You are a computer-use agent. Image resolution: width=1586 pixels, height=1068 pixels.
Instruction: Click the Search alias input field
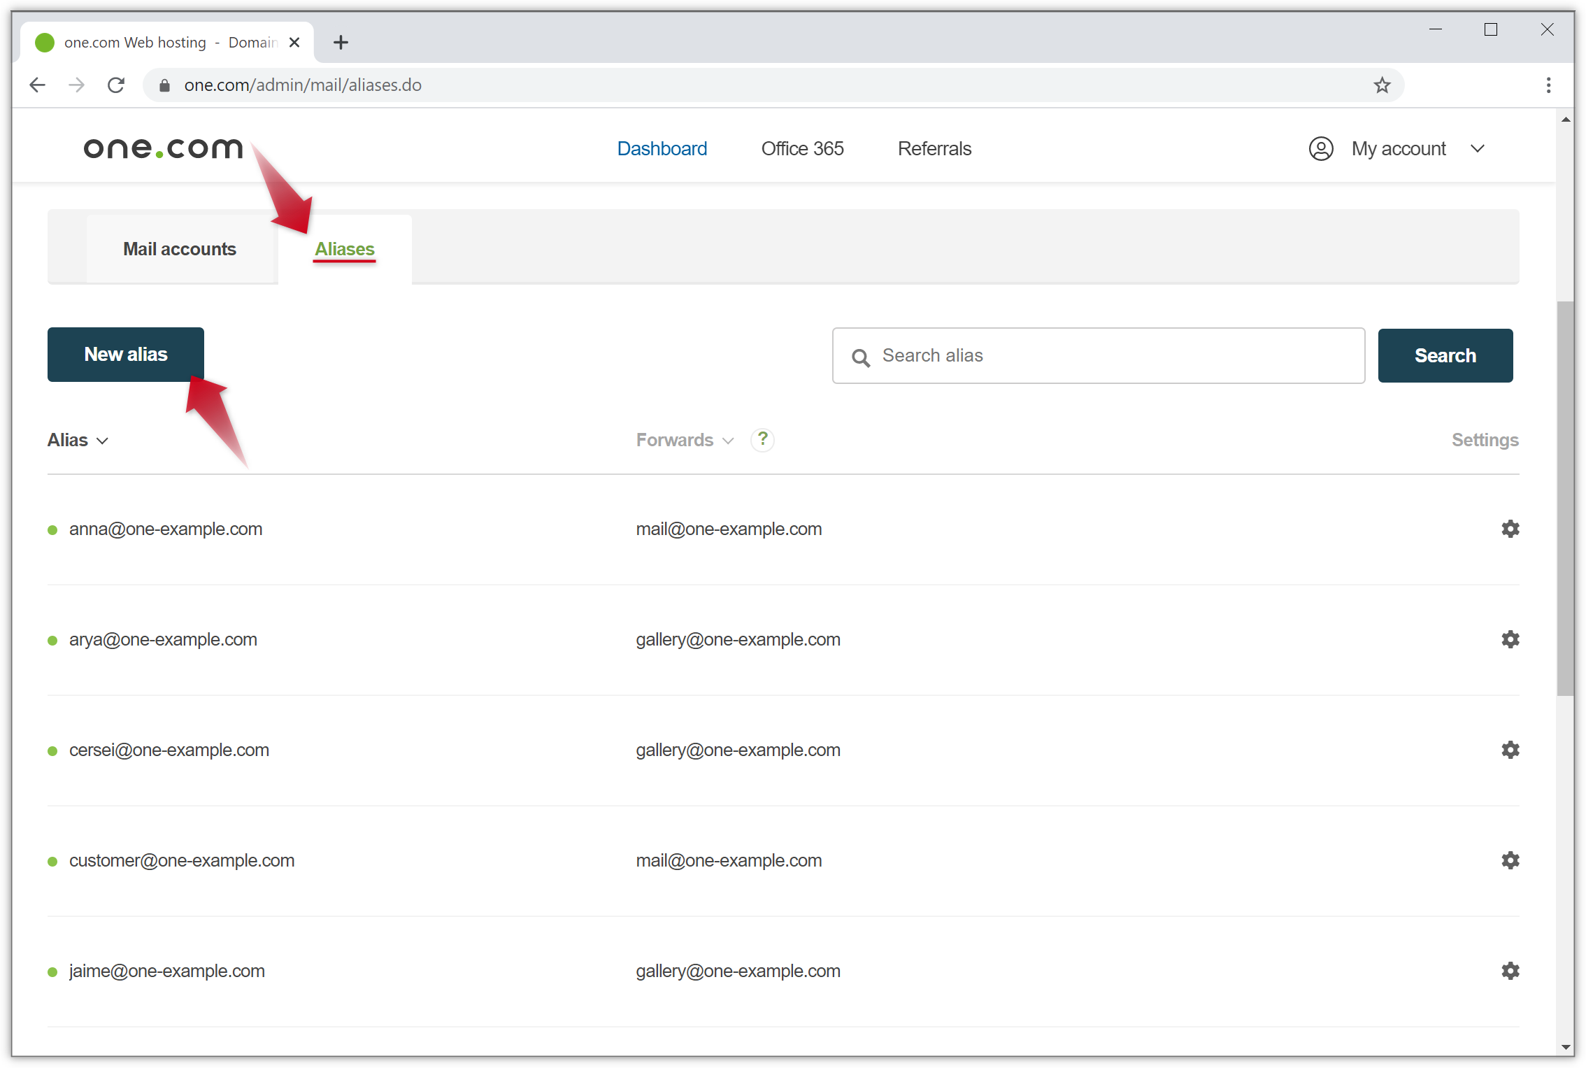click(1097, 354)
